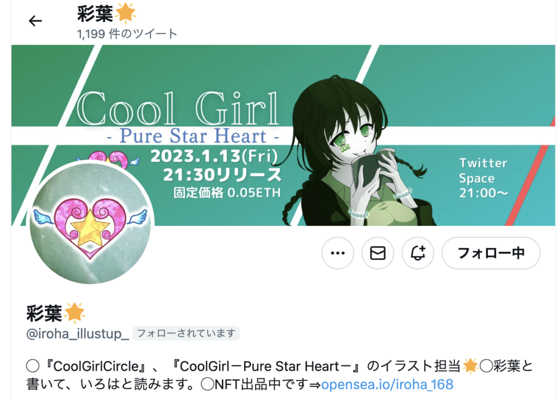
Task: Click the star emoji beside profile name
Action: pos(74,313)
